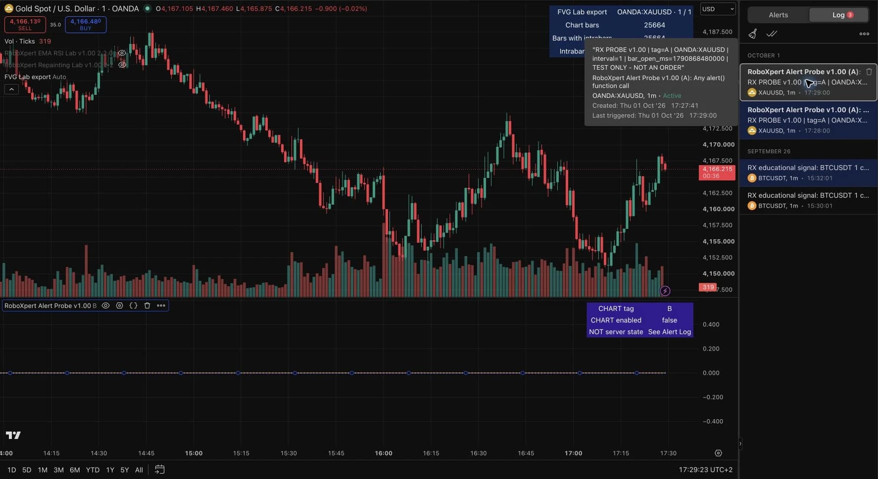Delete the 17:29:00 RoboXpert Alert Probe log entry

869,72
